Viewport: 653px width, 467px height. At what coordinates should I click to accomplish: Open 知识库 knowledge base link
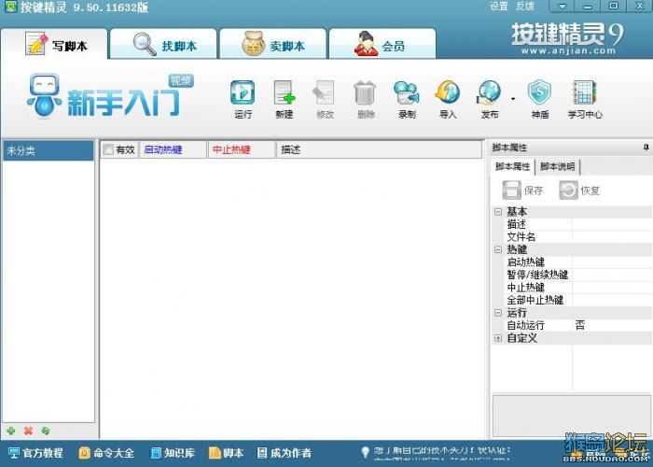173,453
